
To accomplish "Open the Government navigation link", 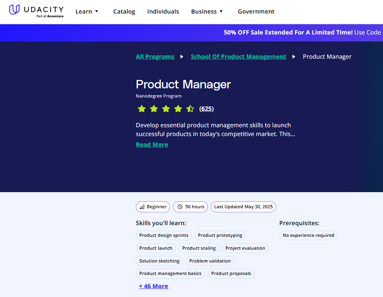I will [256, 11].
